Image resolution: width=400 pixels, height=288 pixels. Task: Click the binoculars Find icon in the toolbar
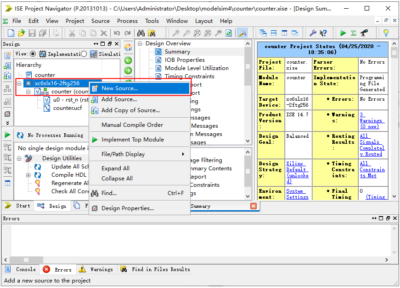coord(141,33)
